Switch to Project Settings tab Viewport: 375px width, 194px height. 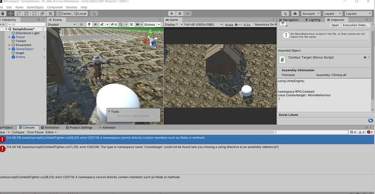[x=79, y=128]
